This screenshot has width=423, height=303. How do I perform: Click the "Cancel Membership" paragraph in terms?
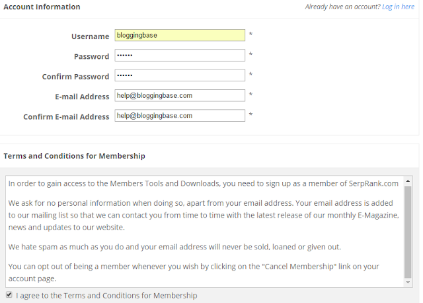click(194, 272)
